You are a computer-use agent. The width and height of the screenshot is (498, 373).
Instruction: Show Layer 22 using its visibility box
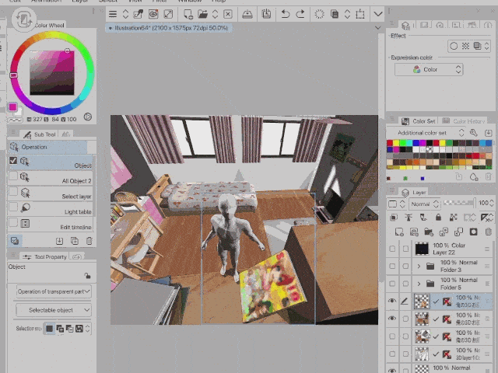pos(392,249)
